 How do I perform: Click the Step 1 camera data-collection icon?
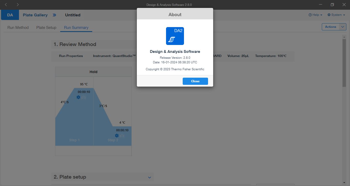coord(84,97)
